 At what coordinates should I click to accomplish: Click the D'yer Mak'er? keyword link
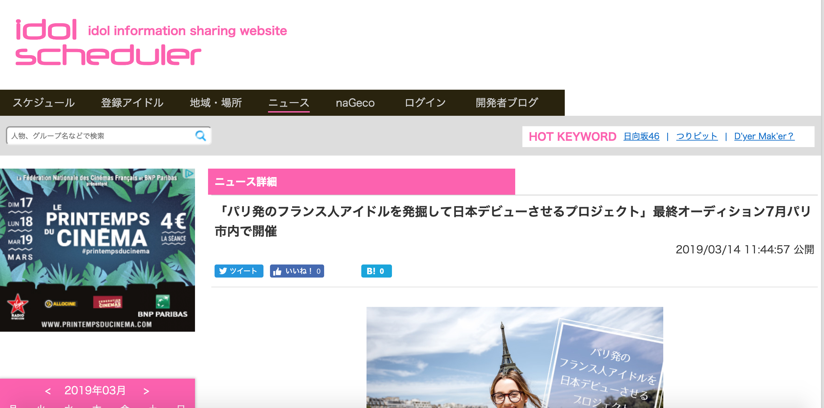tap(764, 136)
